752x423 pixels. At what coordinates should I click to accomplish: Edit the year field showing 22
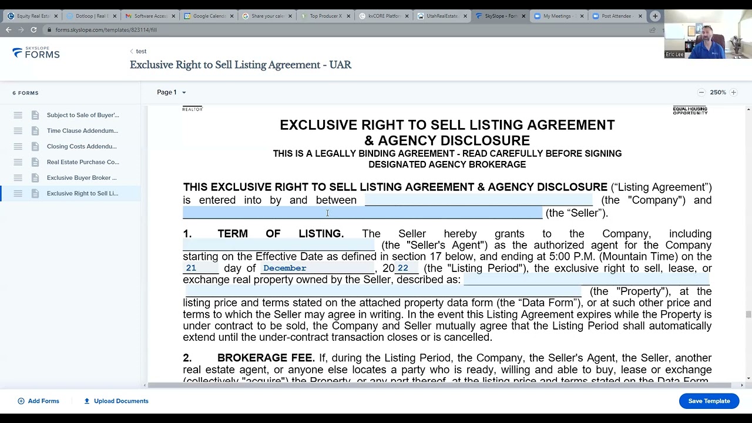click(406, 268)
